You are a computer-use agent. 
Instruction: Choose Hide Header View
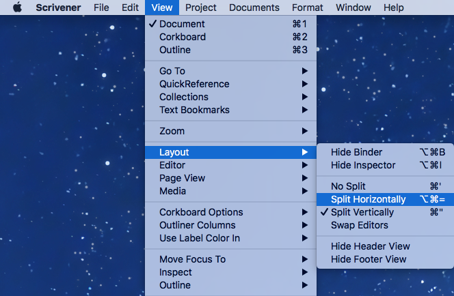tap(386, 246)
